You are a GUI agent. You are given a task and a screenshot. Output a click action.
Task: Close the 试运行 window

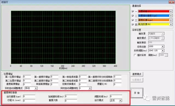click(x=171, y=2)
